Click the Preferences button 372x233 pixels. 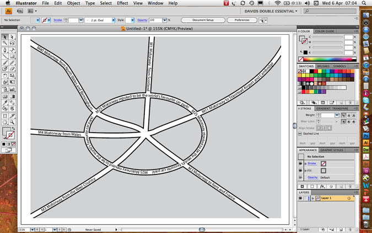241,20
